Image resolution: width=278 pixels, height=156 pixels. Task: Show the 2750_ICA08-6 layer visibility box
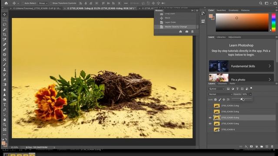click(x=210, y=130)
